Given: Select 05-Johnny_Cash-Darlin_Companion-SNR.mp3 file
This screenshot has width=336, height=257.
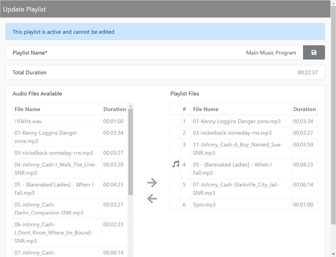Looking at the screenshot, I should tap(70, 208).
